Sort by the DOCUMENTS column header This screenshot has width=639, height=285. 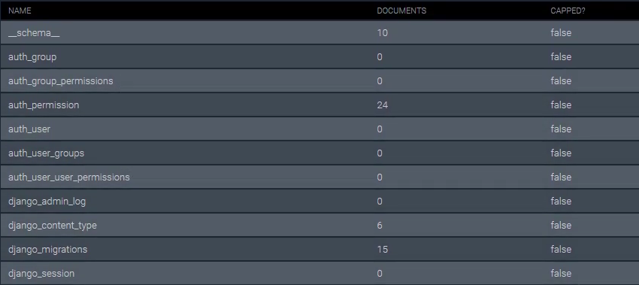click(401, 11)
